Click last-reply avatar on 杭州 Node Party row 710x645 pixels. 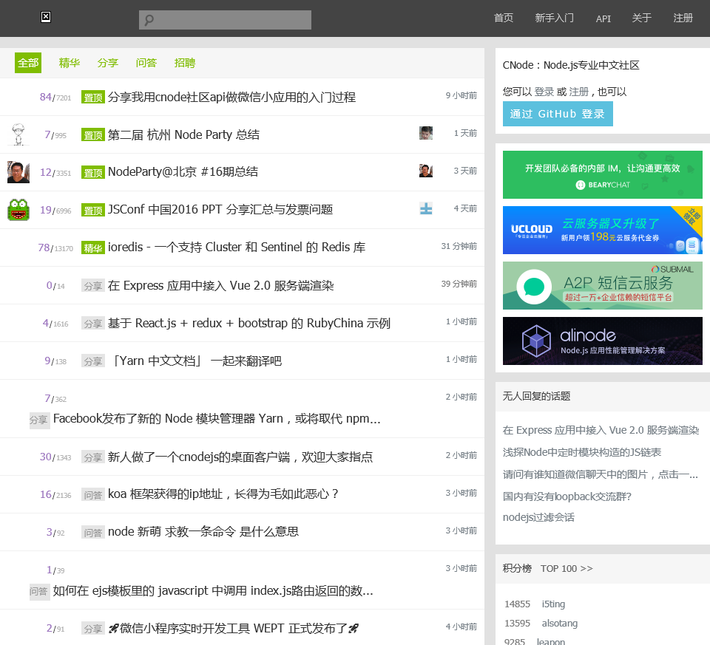tap(426, 133)
